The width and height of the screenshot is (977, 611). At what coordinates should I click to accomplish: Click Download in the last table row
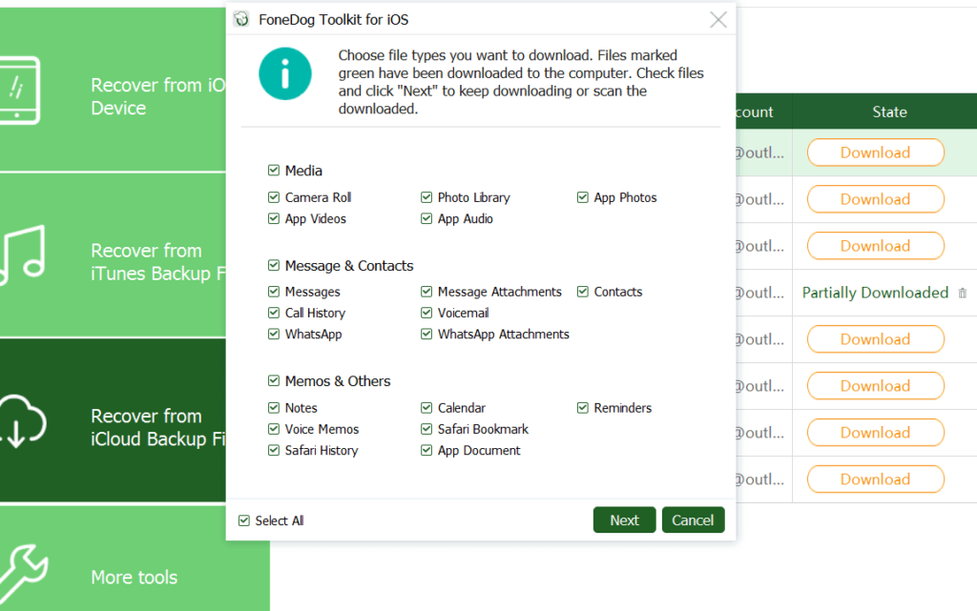(x=876, y=479)
